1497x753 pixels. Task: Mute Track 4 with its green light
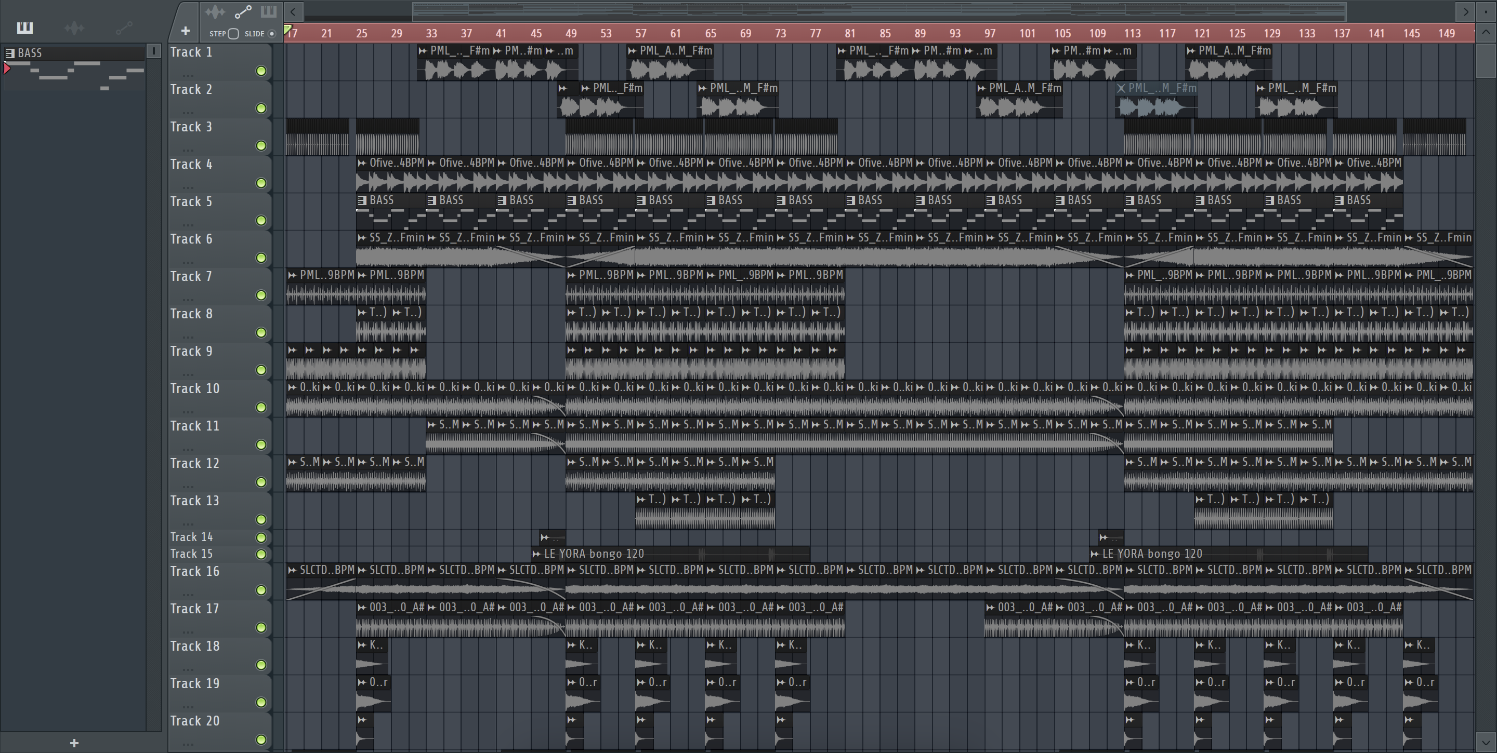click(261, 183)
